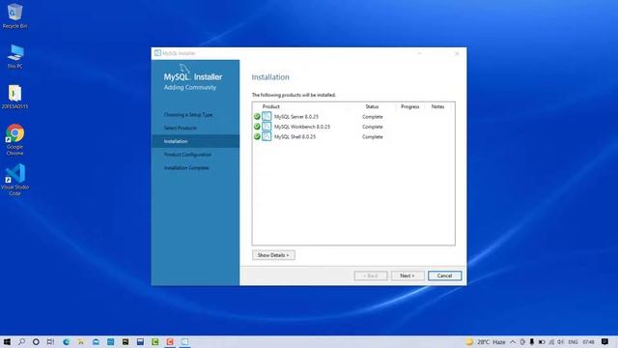The height and width of the screenshot is (348, 618).
Task: Click the green check icon beside MySQL Server
Action: (257, 116)
